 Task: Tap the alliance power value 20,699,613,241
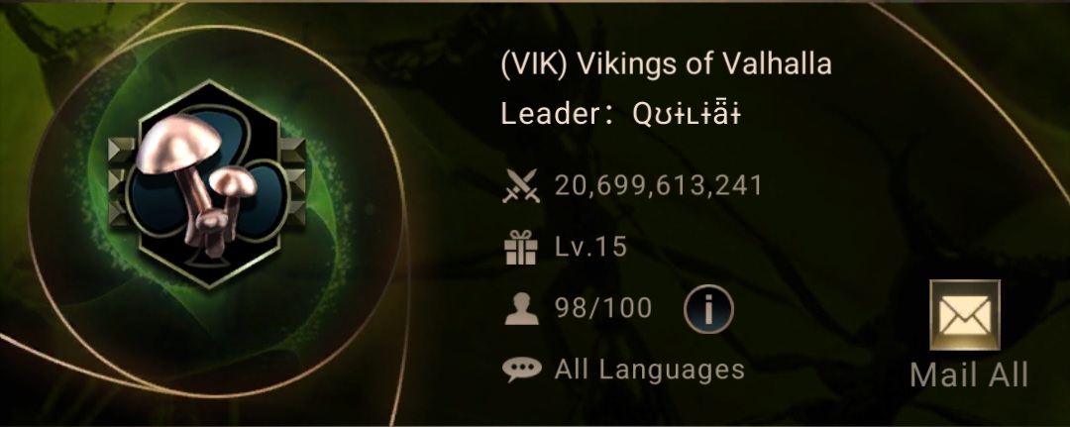(659, 185)
